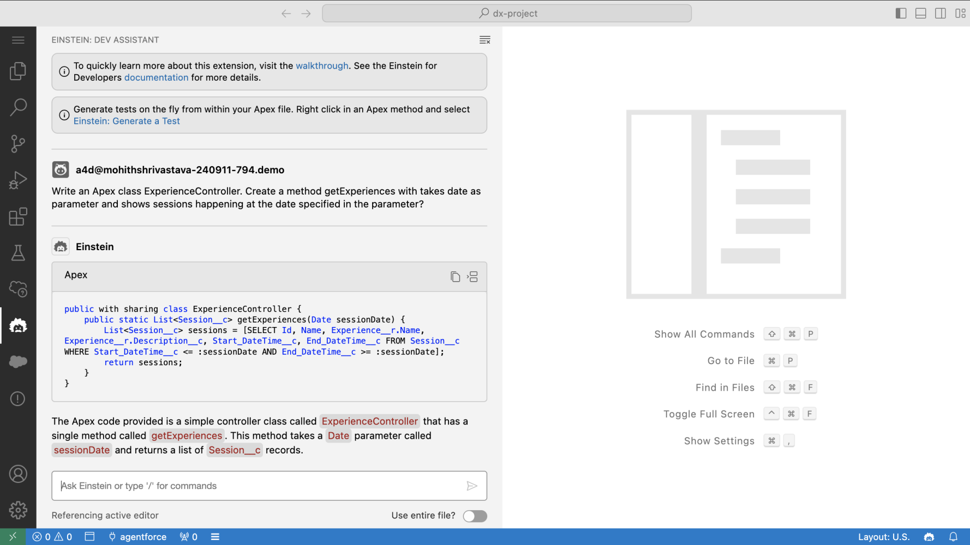Screen dimensions: 970x545
Task: Open the Accounts menu
Action: [18, 474]
